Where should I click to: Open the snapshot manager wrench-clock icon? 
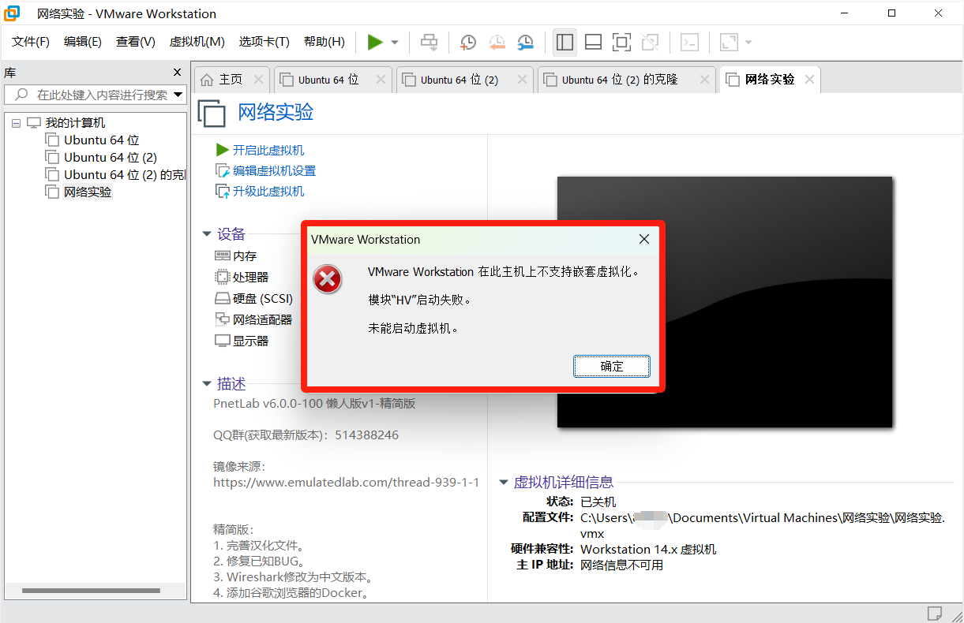(525, 43)
